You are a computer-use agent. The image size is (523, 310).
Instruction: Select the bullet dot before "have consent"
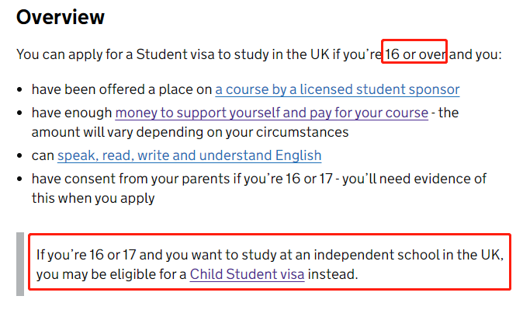point(19,179)
